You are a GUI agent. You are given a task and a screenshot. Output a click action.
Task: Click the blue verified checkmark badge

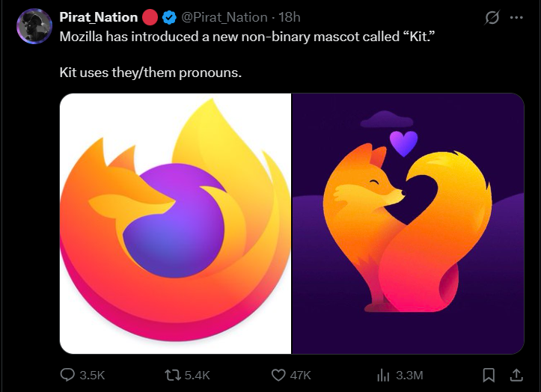pos(170,17)
